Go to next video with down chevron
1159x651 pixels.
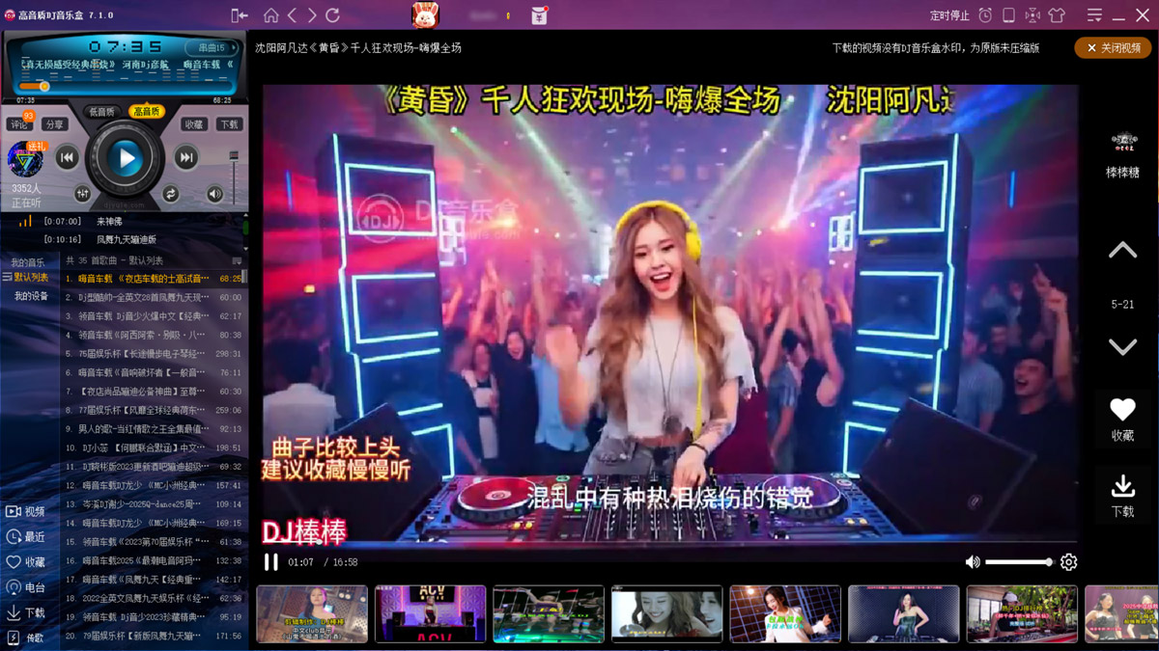tap(1122, 347)
